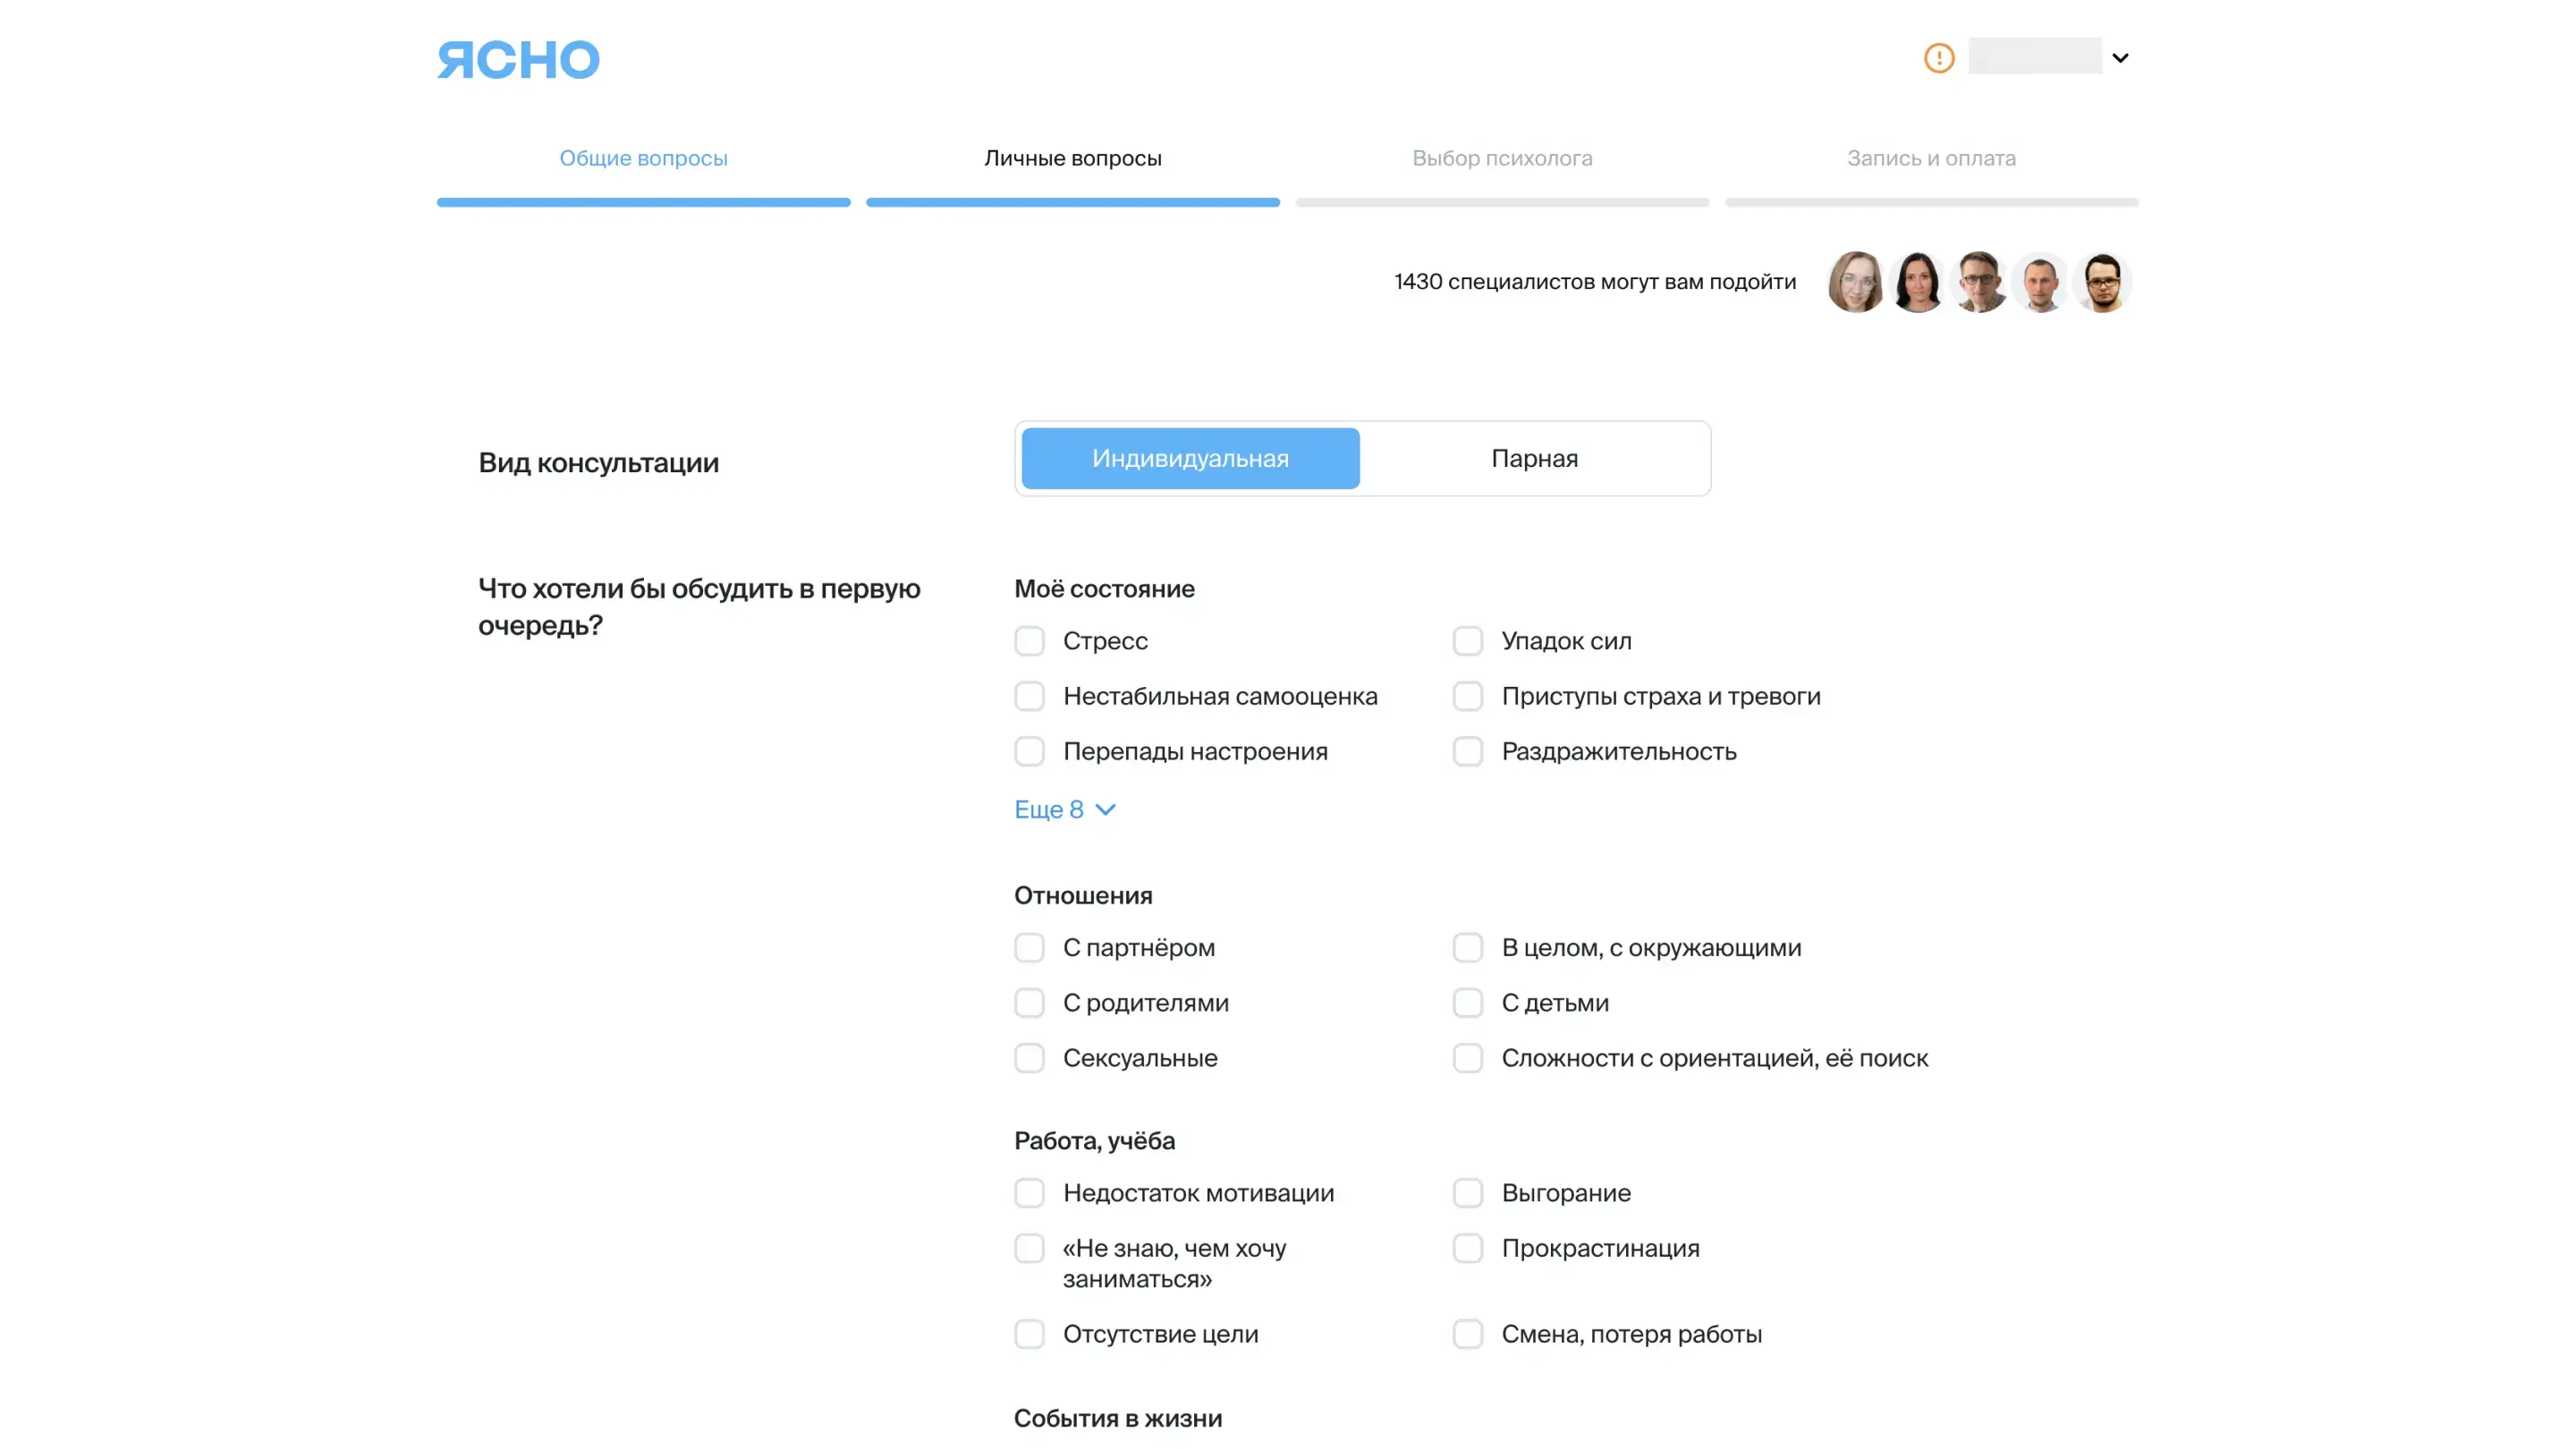The width and height of the screenshot is (2576, 1449).
Task: Open the Личные вопросы step tab
Action: pyautogui.click(x=1072, y=158)
